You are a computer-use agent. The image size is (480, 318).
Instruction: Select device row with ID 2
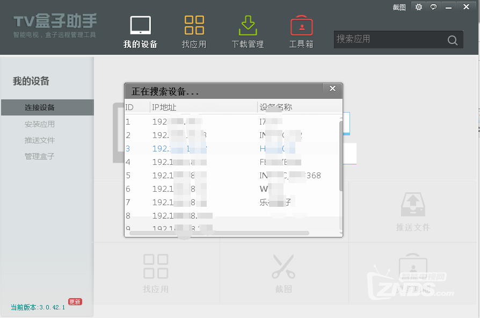(x=232, y=135)
